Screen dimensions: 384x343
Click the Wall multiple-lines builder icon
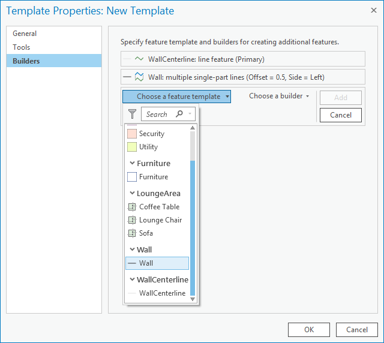[x=139, y=77]
